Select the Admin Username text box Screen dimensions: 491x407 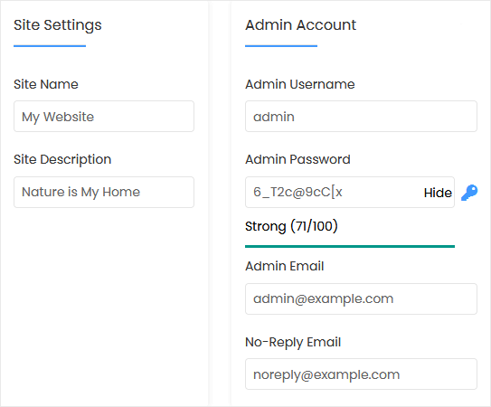[x=361, y=117]
